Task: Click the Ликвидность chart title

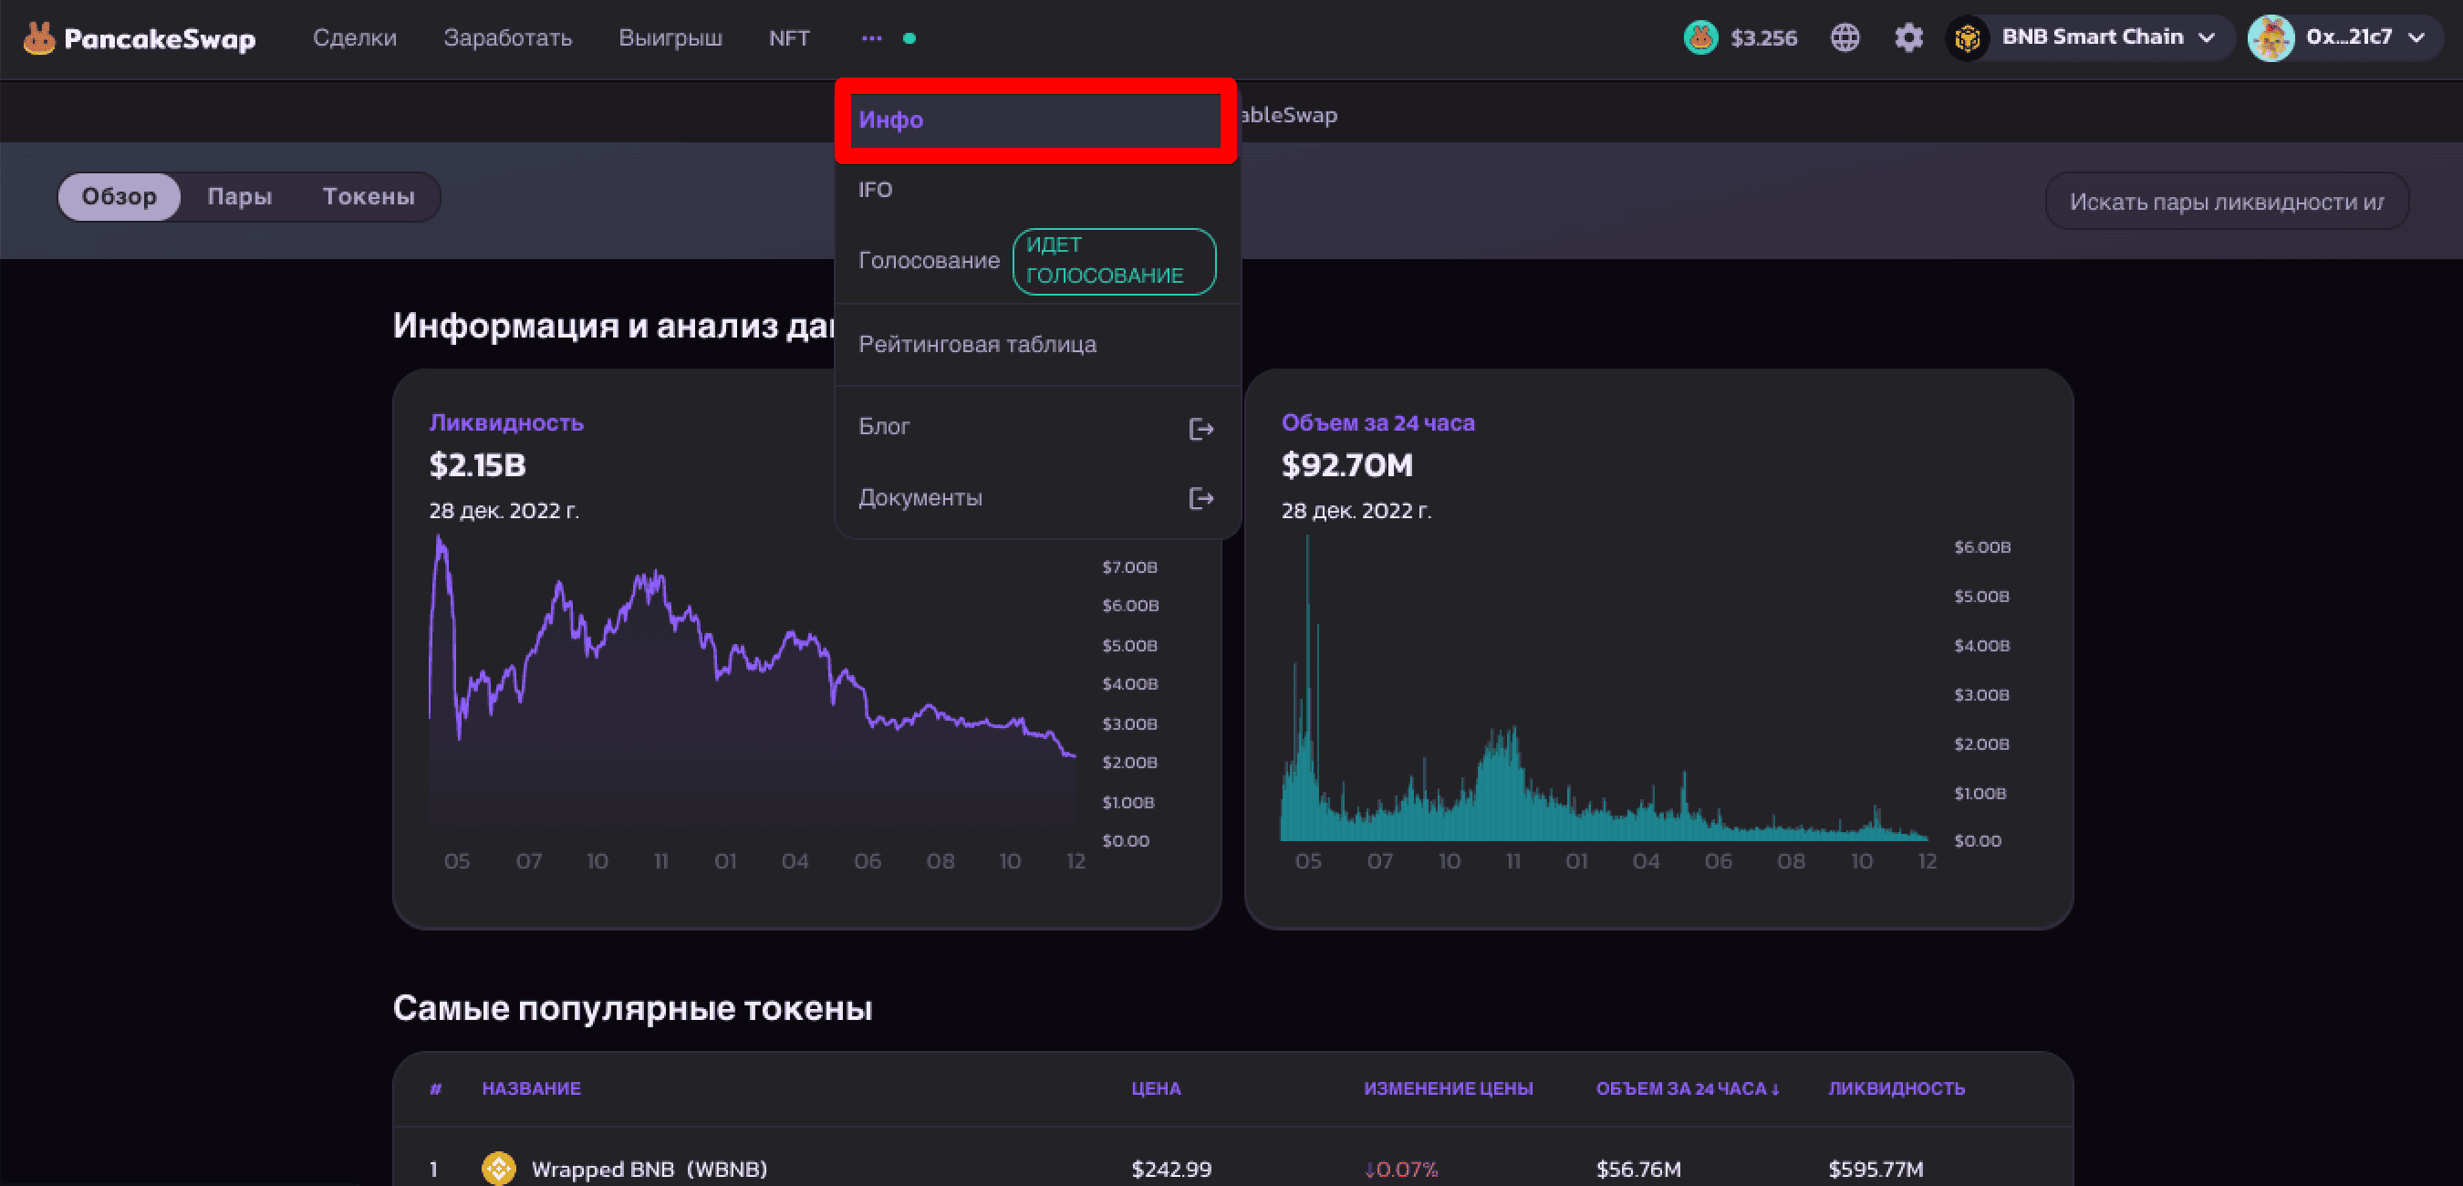Action: 505,422
